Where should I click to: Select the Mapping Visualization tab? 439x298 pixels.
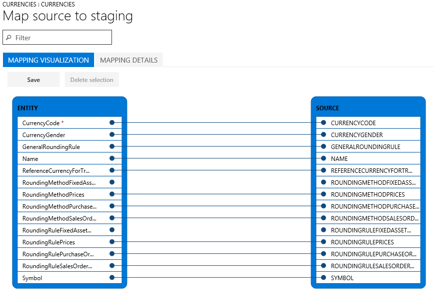click(48, 60)
